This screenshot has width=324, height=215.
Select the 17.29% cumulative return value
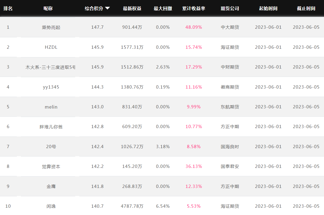tap(194, 67)
